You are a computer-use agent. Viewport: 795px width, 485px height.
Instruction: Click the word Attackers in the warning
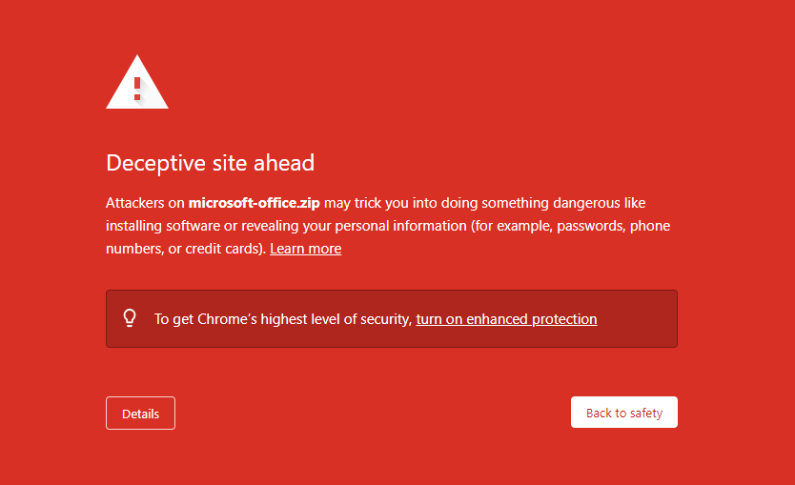134,203
